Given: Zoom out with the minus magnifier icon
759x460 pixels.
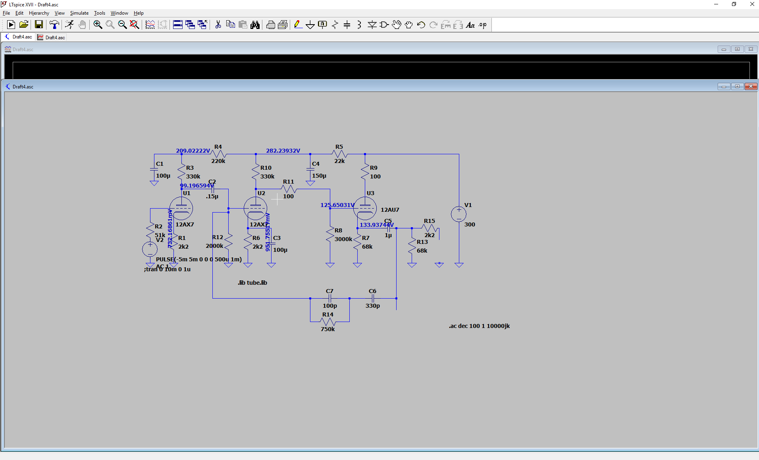Looking at the screenshot, I should click(122, 25).
